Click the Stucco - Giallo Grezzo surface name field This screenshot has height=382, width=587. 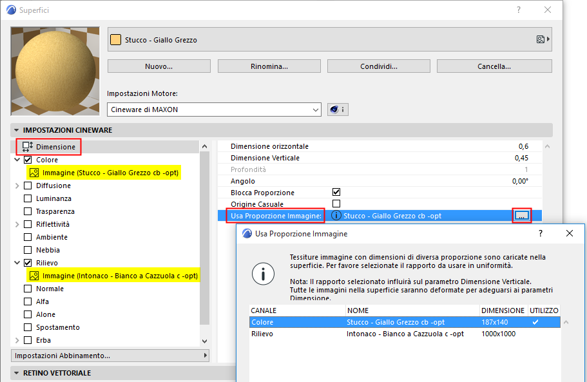click(x=330, y=40)
